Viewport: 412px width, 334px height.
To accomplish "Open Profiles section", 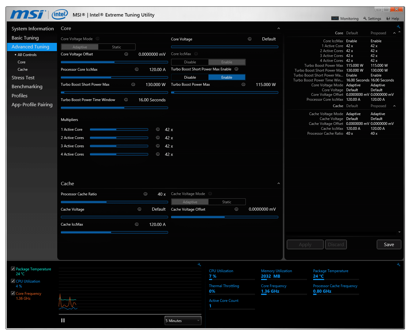I will click(20, 96).
